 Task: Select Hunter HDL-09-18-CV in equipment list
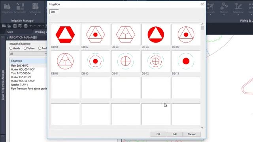pos(23,69)
